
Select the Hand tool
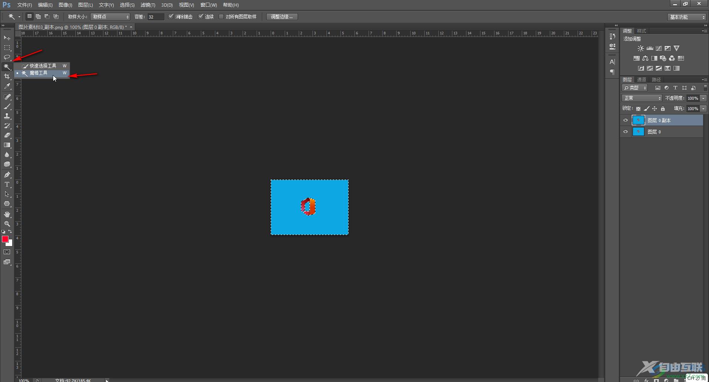[x=7, y=214]
